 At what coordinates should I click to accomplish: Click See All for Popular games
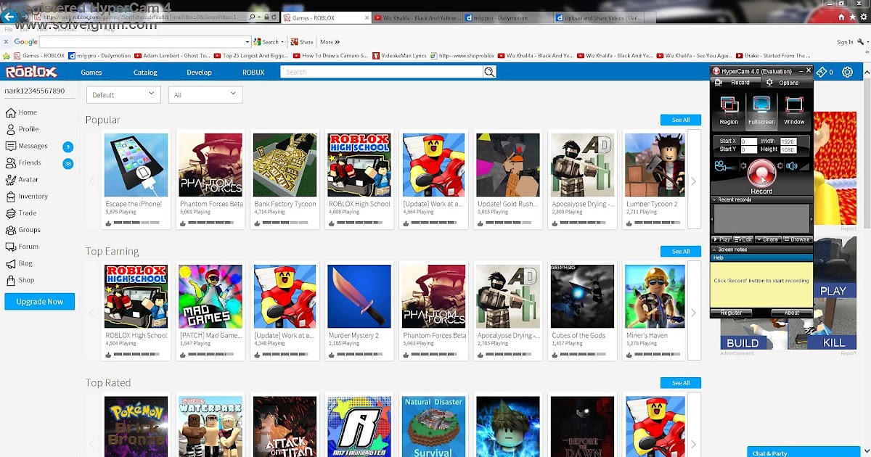click(680, 120)
